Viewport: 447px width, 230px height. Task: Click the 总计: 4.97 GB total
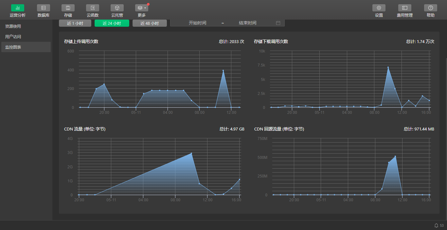[232, 129]
